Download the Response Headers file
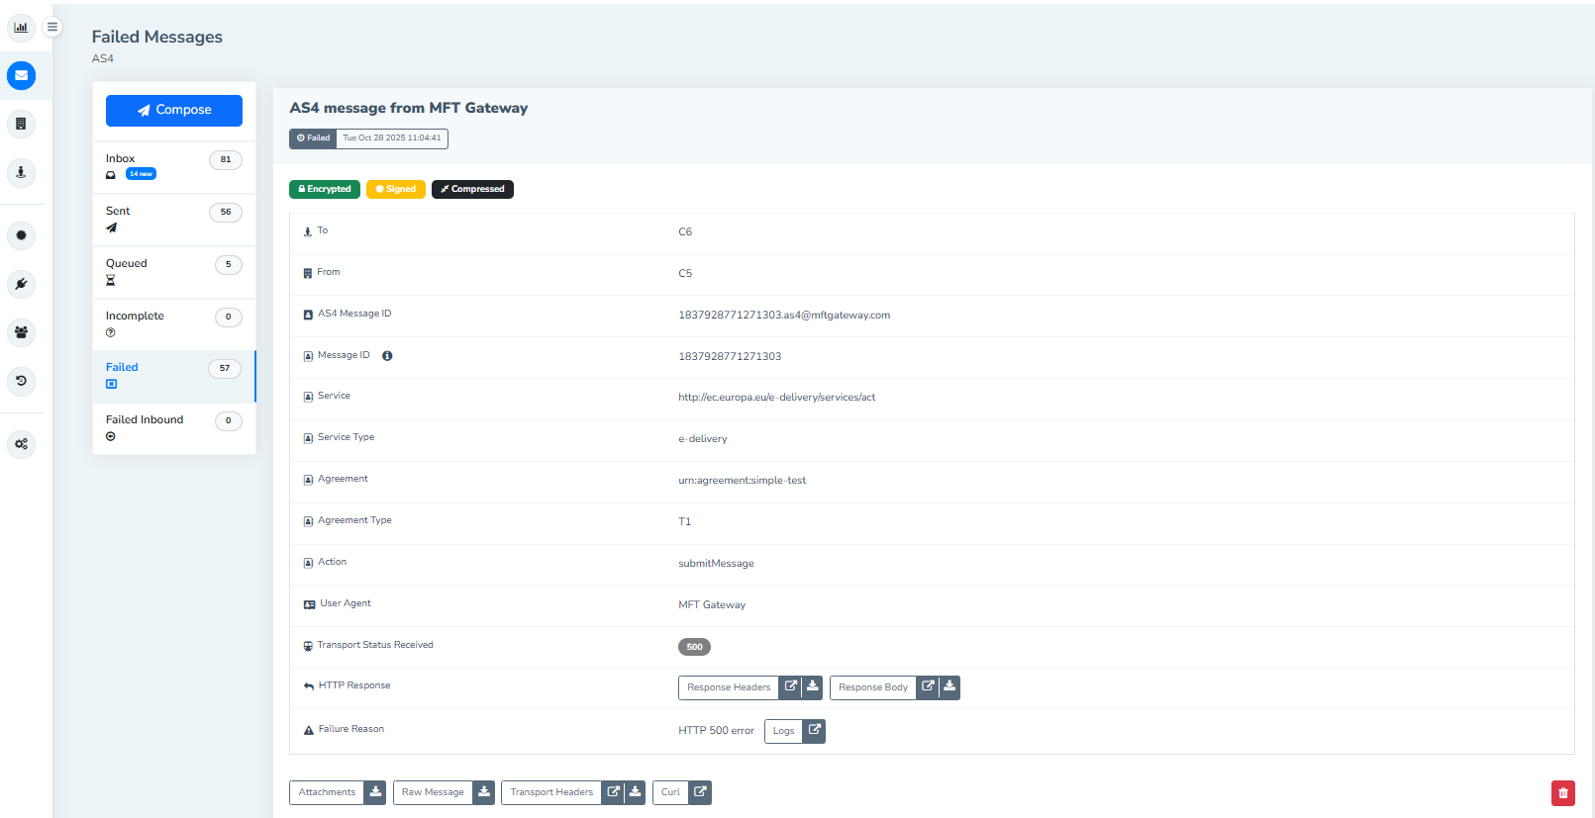The width and height of the screenshot is (1595, 818). pos(813,686)
